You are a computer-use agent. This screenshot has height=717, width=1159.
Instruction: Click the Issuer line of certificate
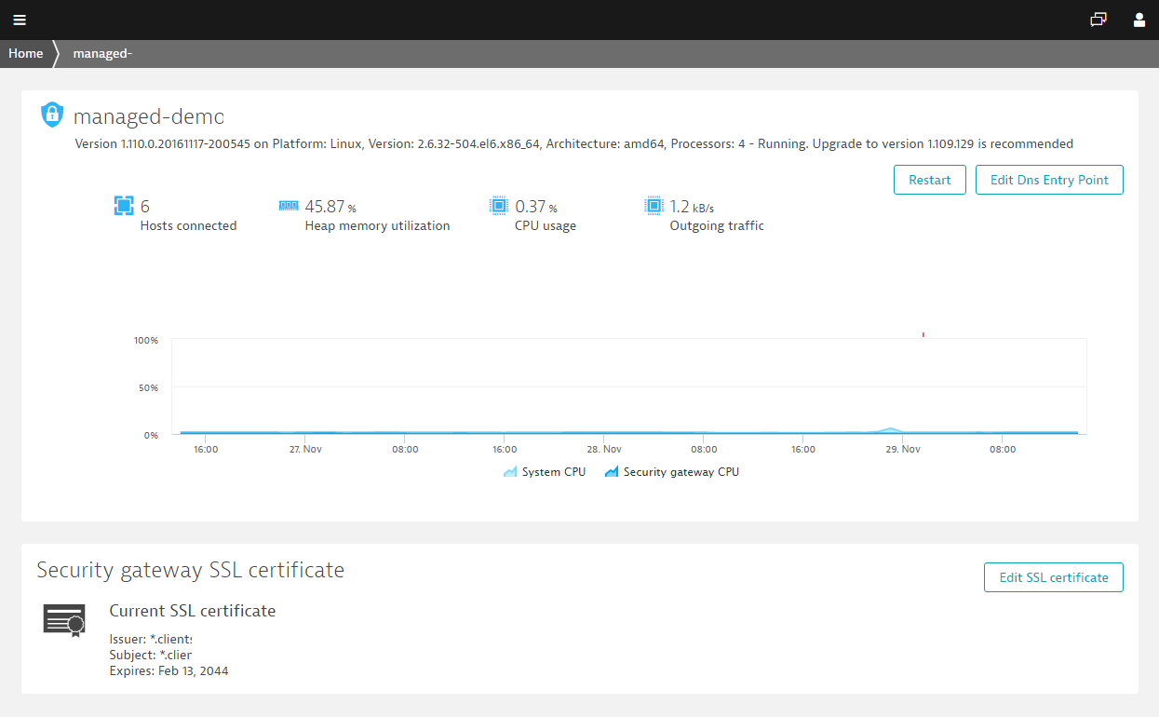tap(150, 639)
